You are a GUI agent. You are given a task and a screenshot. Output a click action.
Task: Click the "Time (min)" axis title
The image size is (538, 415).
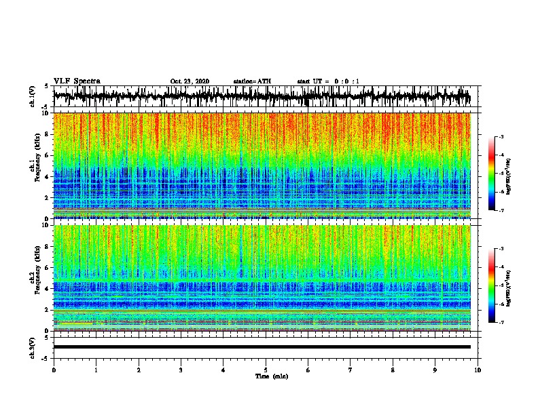click(272, 376)
